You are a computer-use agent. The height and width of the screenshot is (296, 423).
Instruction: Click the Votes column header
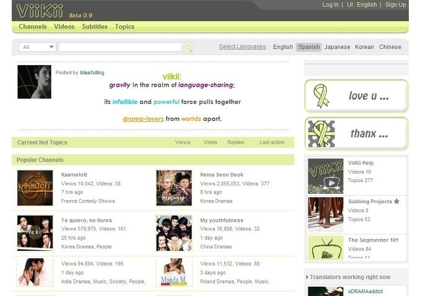[x=210, y=142]
